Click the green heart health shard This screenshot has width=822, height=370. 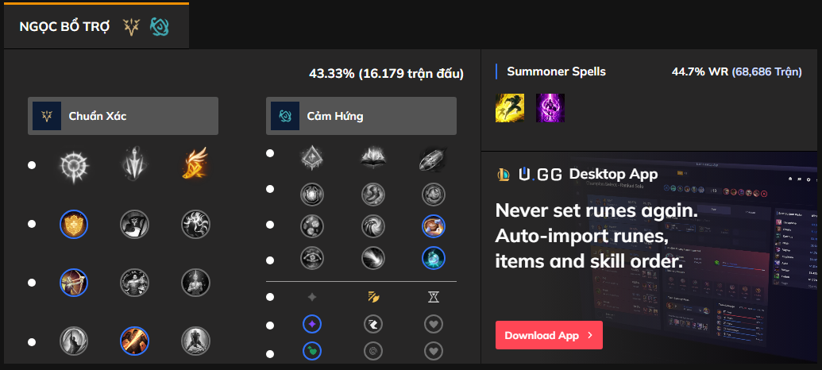[312, 350]
